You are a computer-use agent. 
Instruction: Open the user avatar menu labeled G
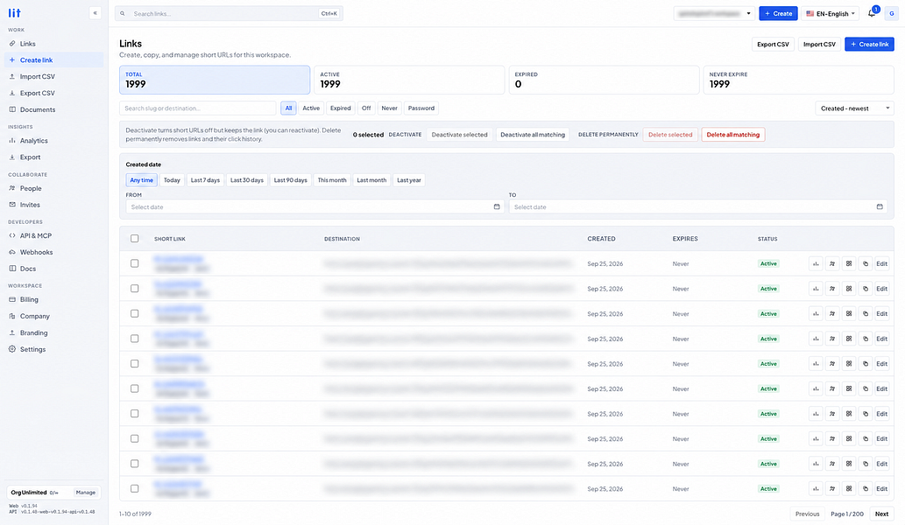pos(892,13)
